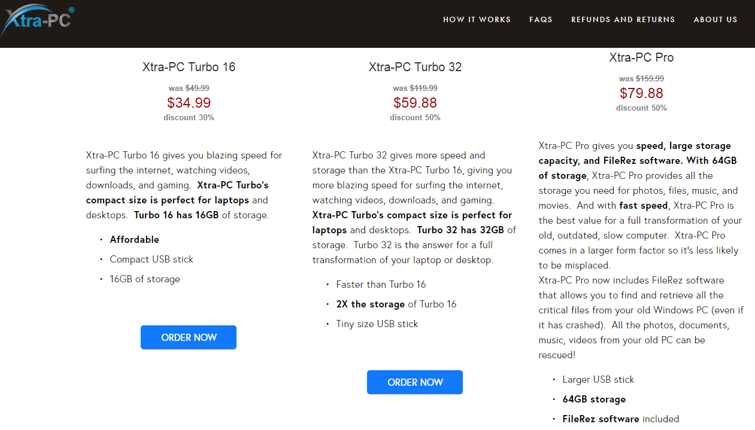Click the $34.99 price

point(189,103)
